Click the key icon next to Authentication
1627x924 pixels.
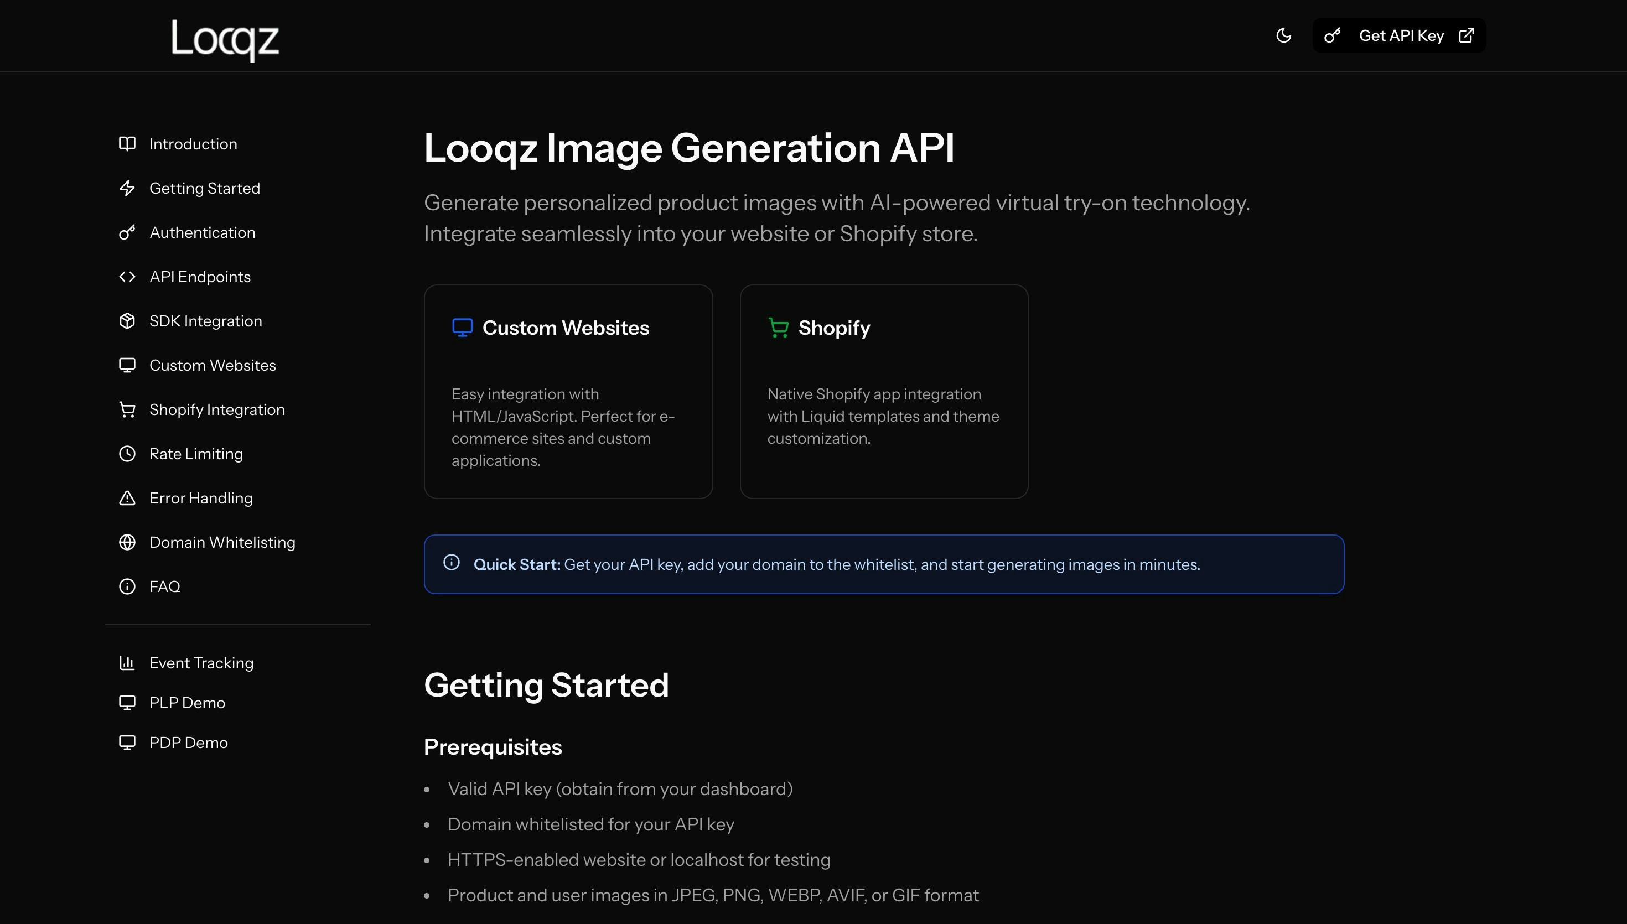click(x=127, y=232)
